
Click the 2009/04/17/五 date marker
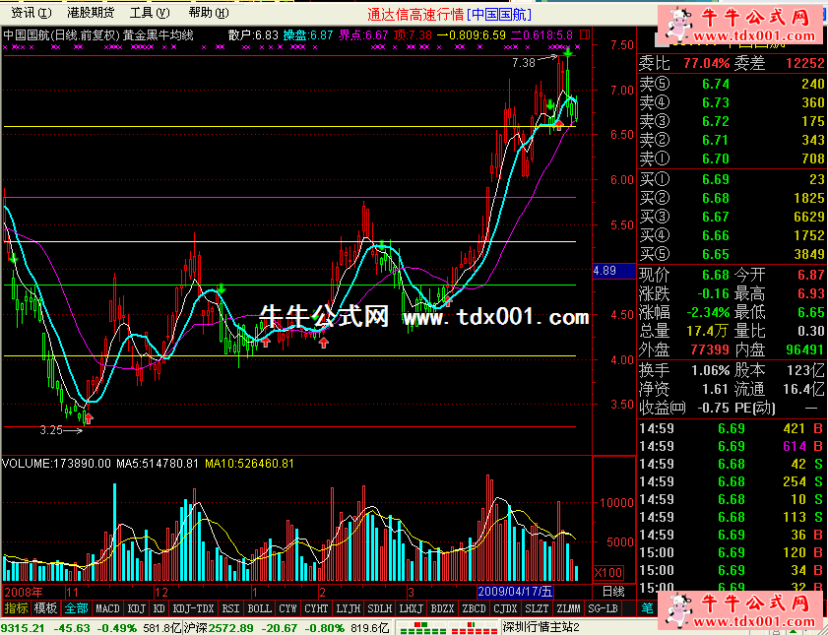coord(515,591)
